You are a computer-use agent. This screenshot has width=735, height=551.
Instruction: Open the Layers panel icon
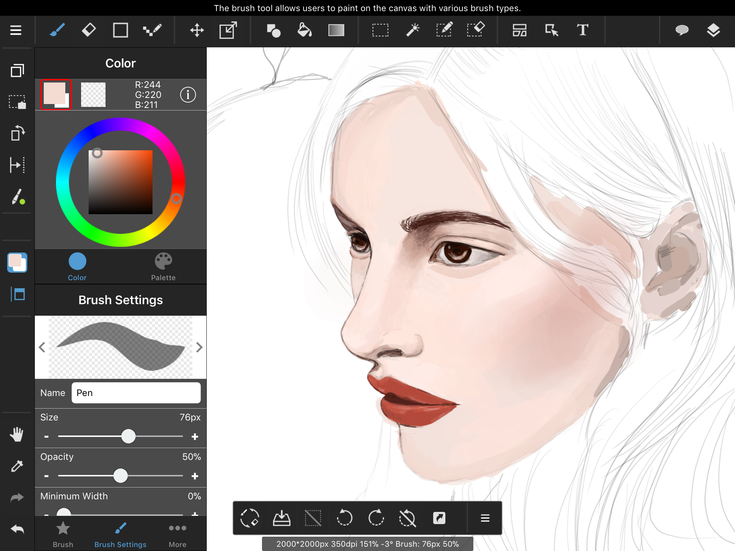(713, 30)
